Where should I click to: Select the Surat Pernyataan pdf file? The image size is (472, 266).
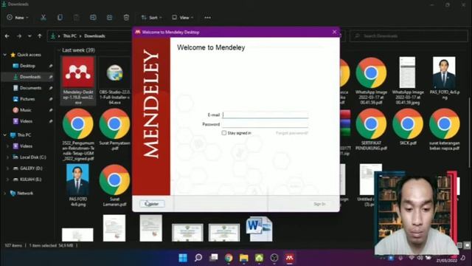click(114, 130)
